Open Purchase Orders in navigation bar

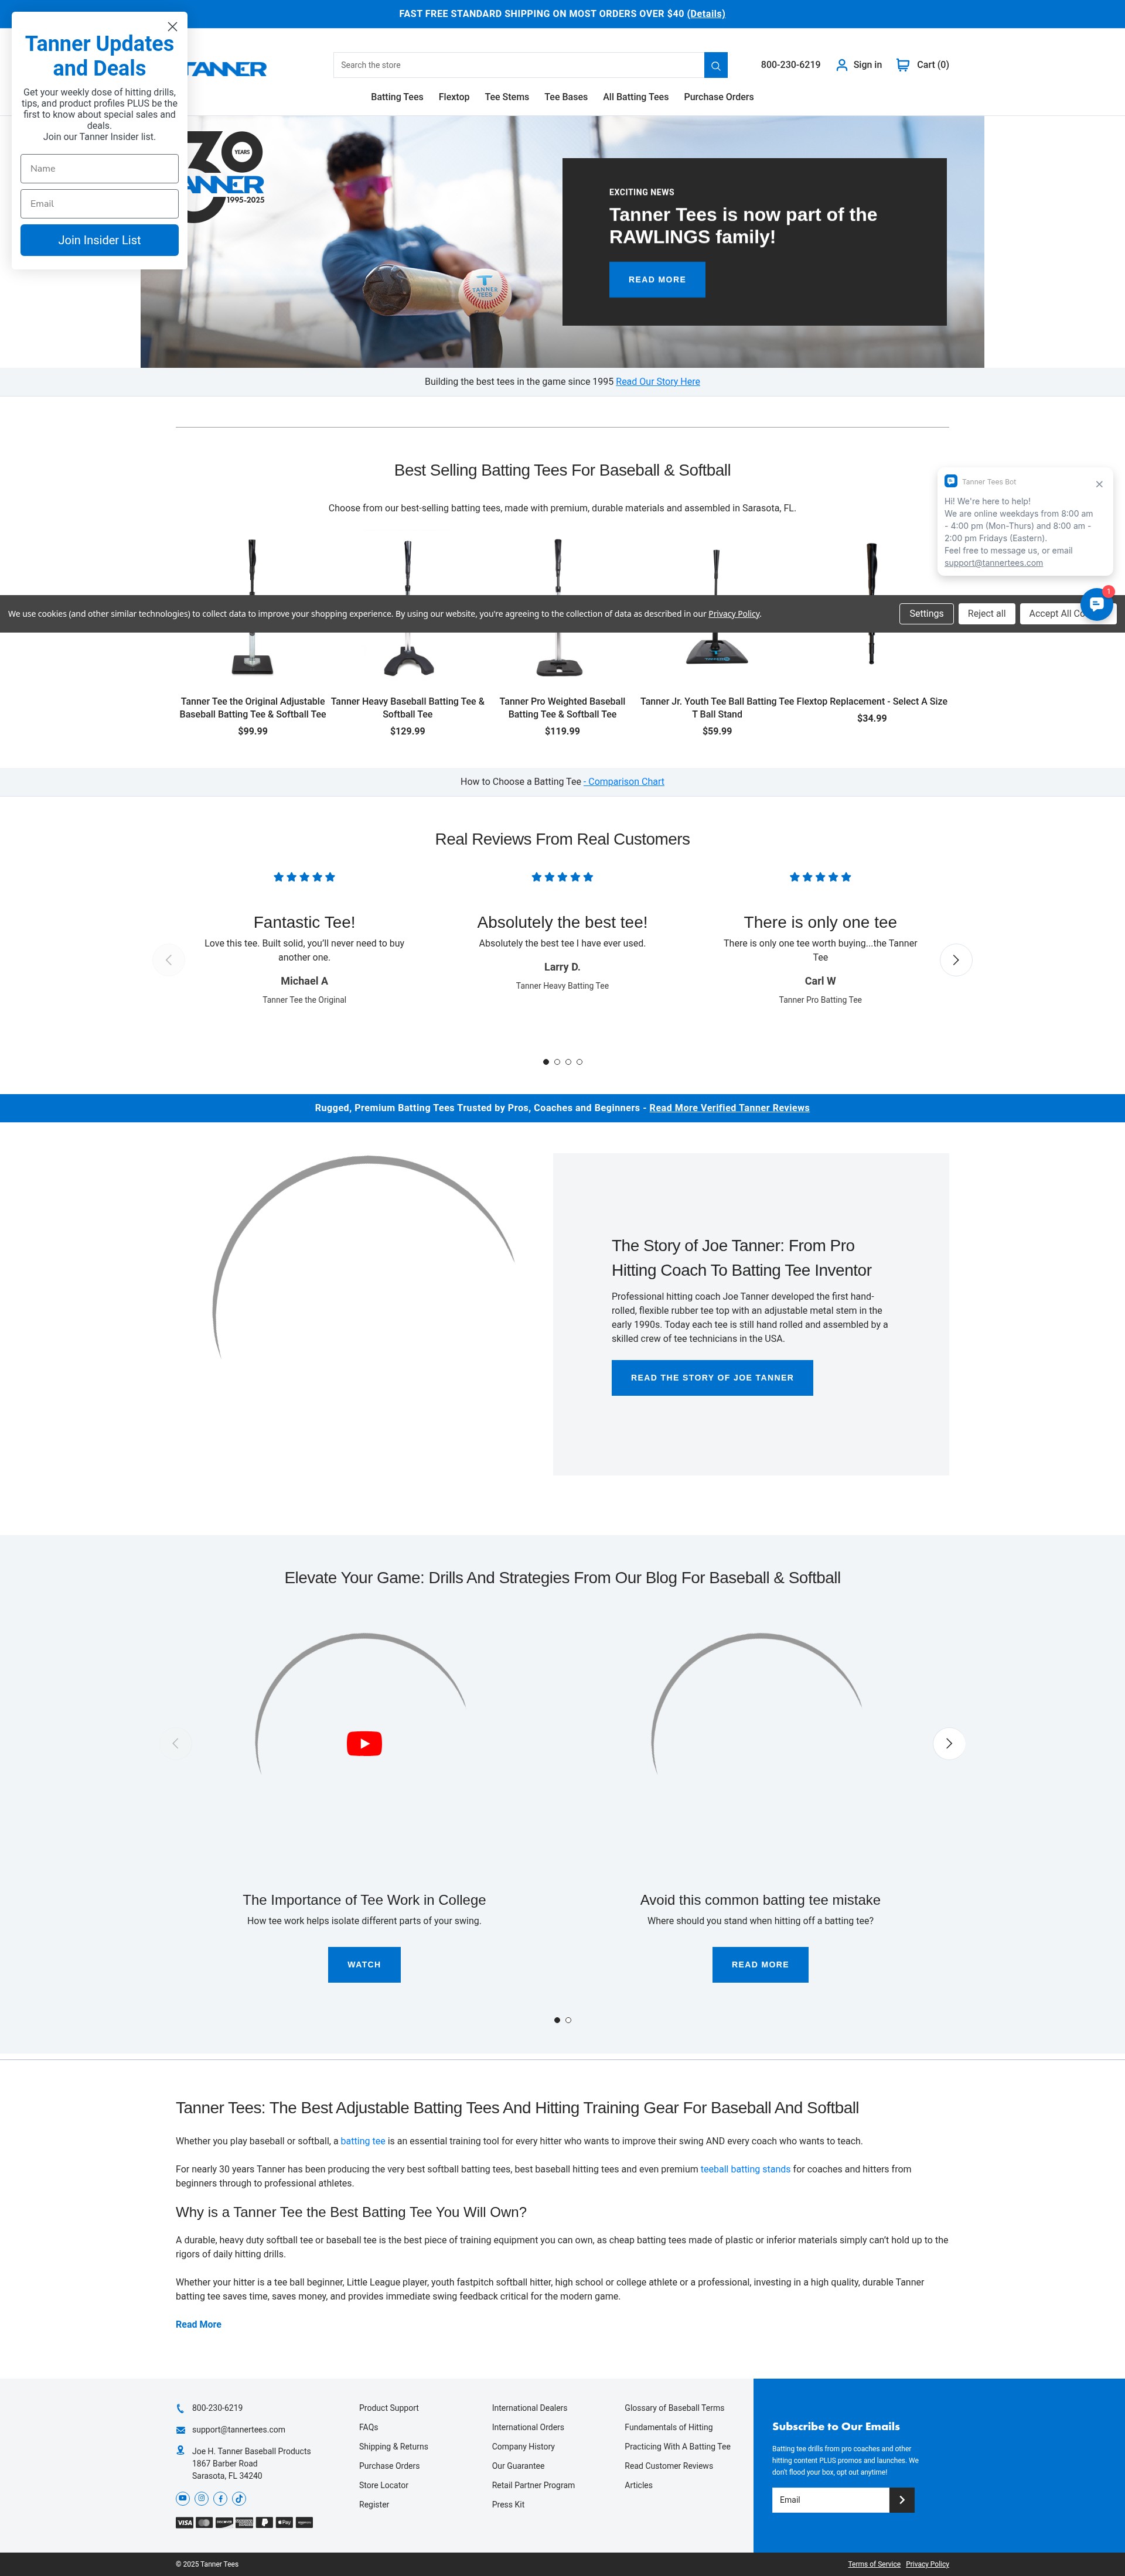(719, 97)
